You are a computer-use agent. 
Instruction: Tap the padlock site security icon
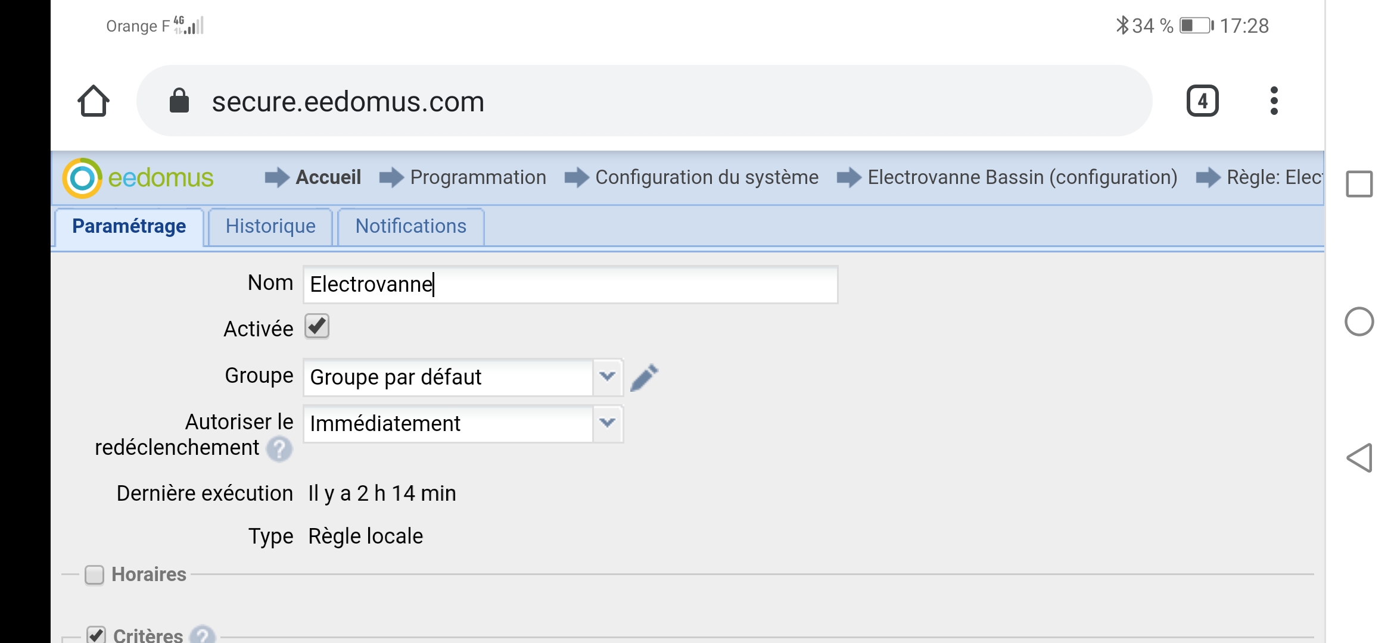click(179, 101)
